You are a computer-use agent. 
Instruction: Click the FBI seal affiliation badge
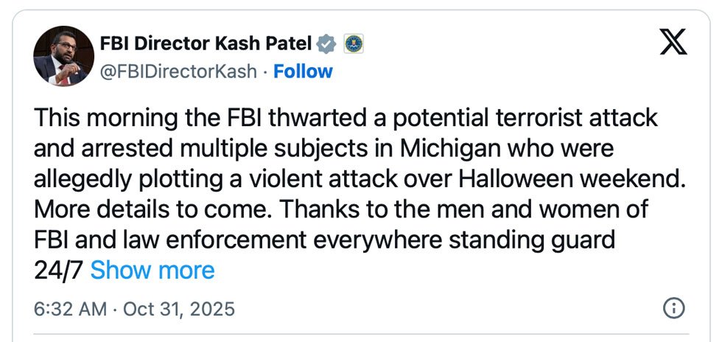[354, 45]
